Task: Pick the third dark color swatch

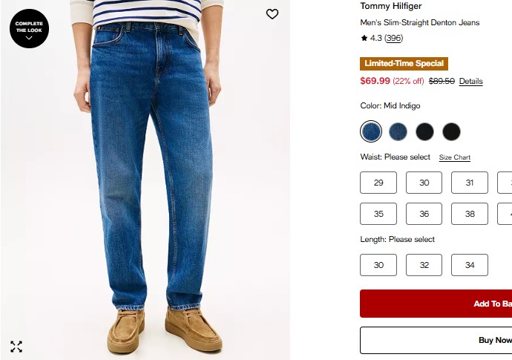Action: tap(425, 131)
